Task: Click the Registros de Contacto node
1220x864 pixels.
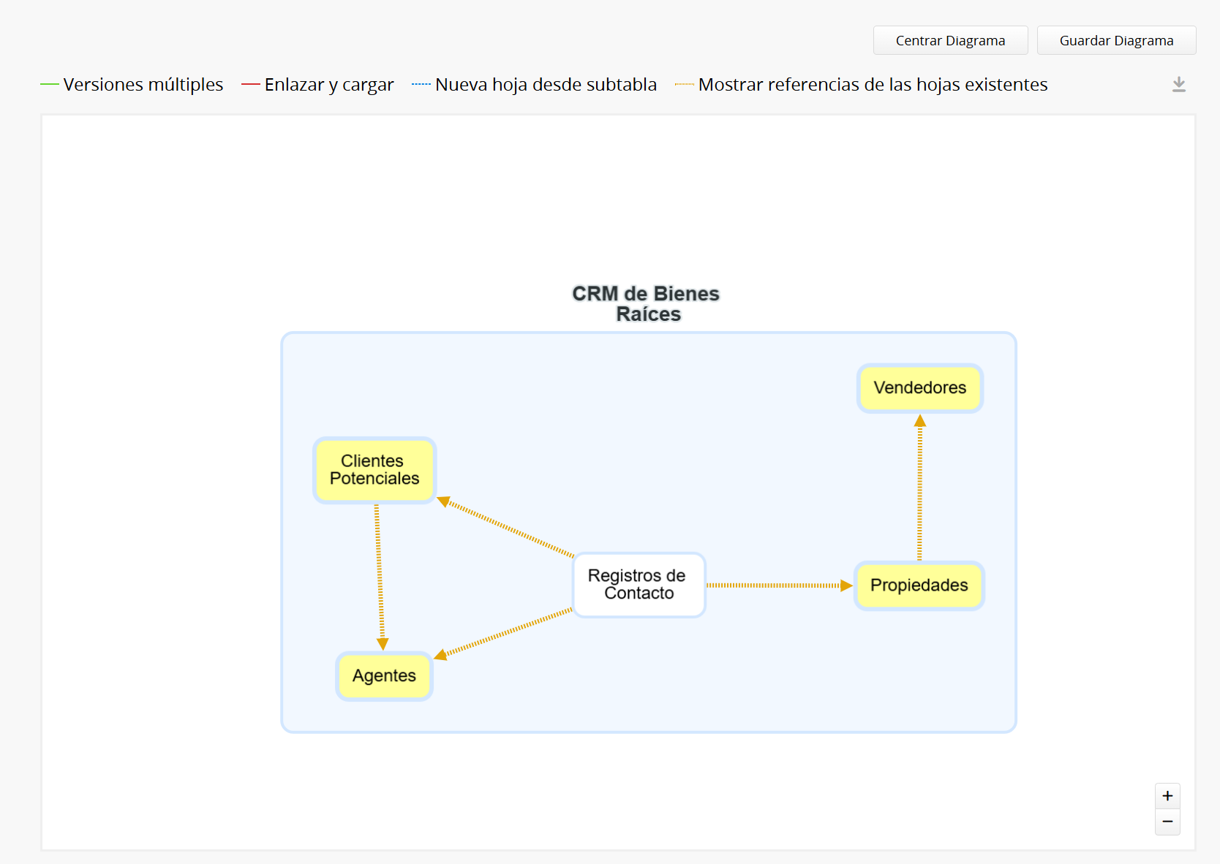Action: 639,585
